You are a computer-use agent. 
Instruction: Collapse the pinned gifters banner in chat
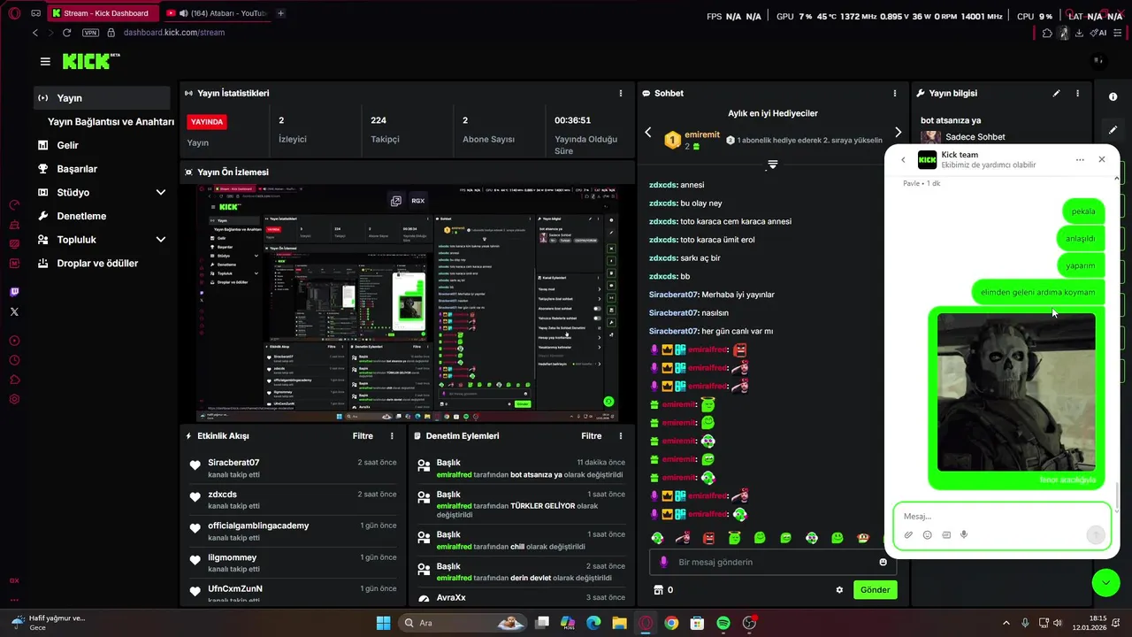[x=772, y=165]
